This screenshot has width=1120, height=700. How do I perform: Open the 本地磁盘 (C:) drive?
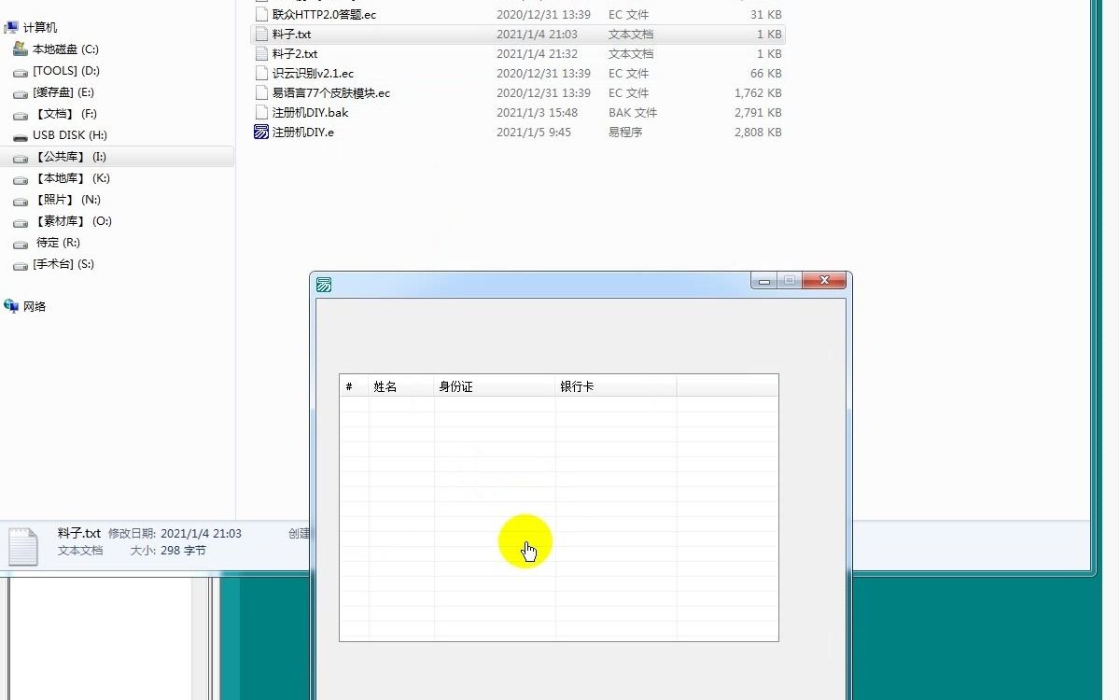point(64,49)
